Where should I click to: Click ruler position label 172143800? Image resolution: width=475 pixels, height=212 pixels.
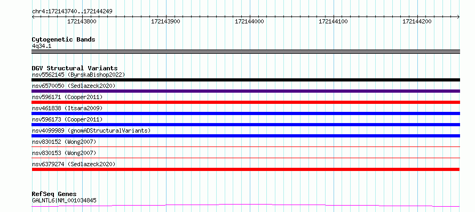pos(82,21)
